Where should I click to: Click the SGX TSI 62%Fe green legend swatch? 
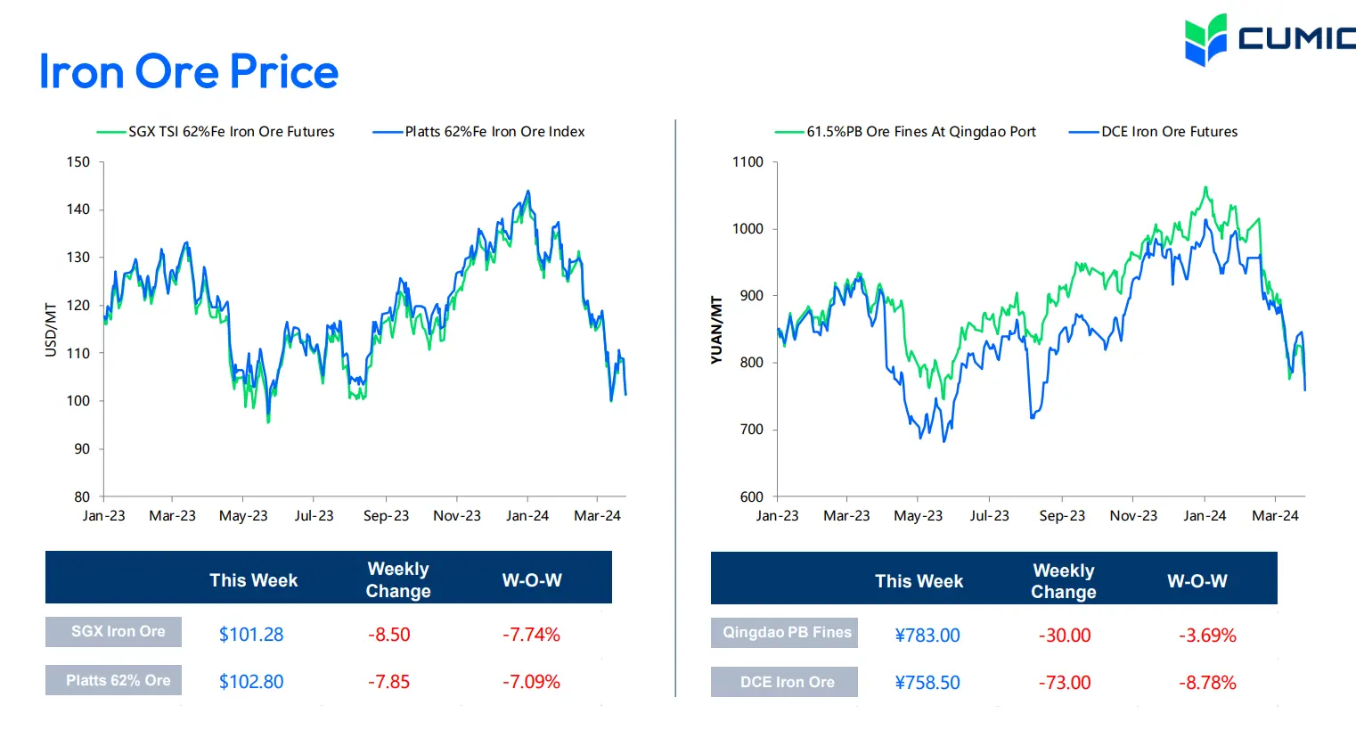pos(110,132)
